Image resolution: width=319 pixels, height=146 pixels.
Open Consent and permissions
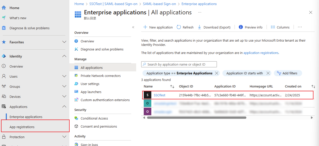(99, 126)
